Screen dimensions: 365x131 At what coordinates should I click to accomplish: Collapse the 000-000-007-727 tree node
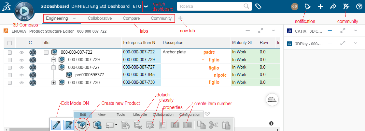click(54, 67)
